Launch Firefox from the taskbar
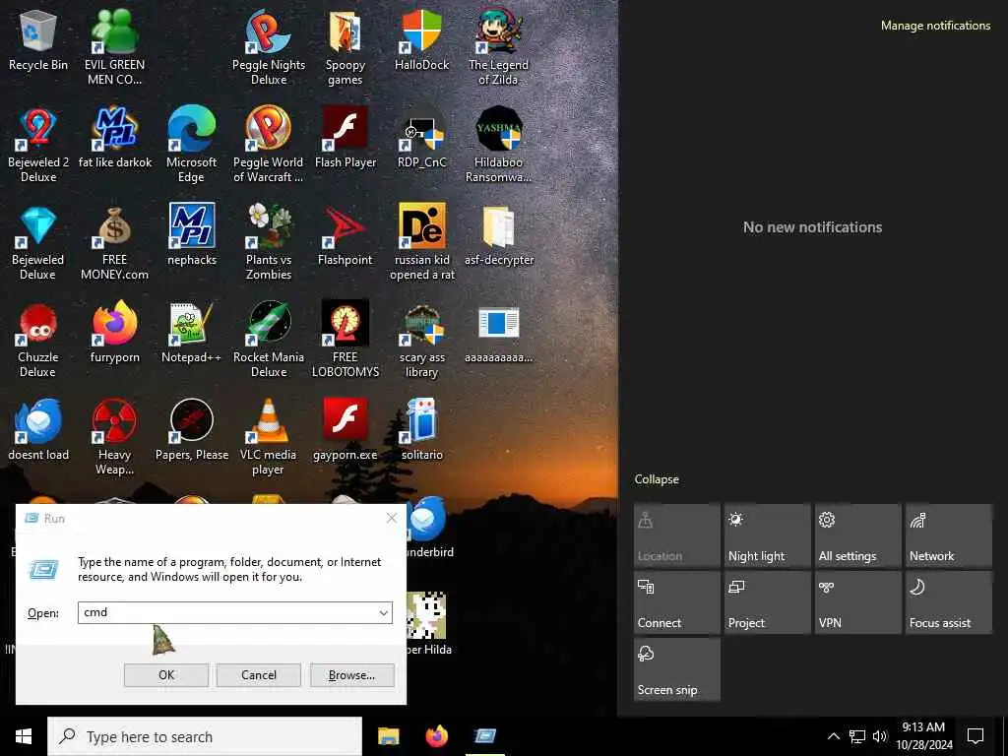Viewport: 1008px width, 756px height. pos(437,736)
